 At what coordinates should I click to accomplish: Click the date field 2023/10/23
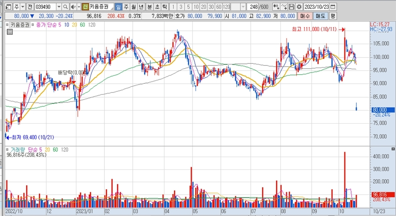[317, 7]
